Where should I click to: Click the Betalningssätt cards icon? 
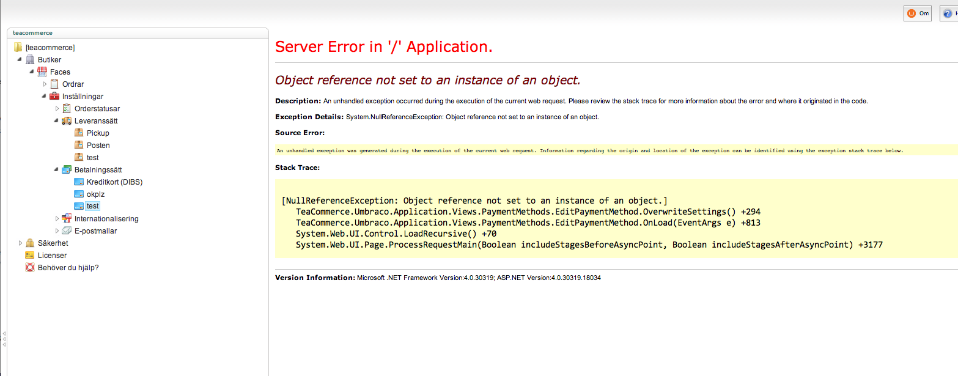click(67, 169)
